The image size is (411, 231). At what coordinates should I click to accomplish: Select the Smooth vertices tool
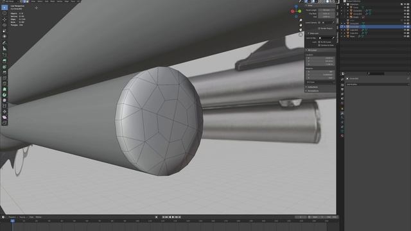coord(4,100)
